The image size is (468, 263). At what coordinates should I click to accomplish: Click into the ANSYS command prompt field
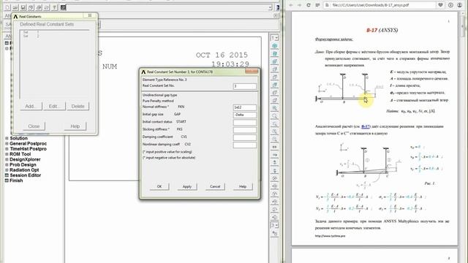167,7
